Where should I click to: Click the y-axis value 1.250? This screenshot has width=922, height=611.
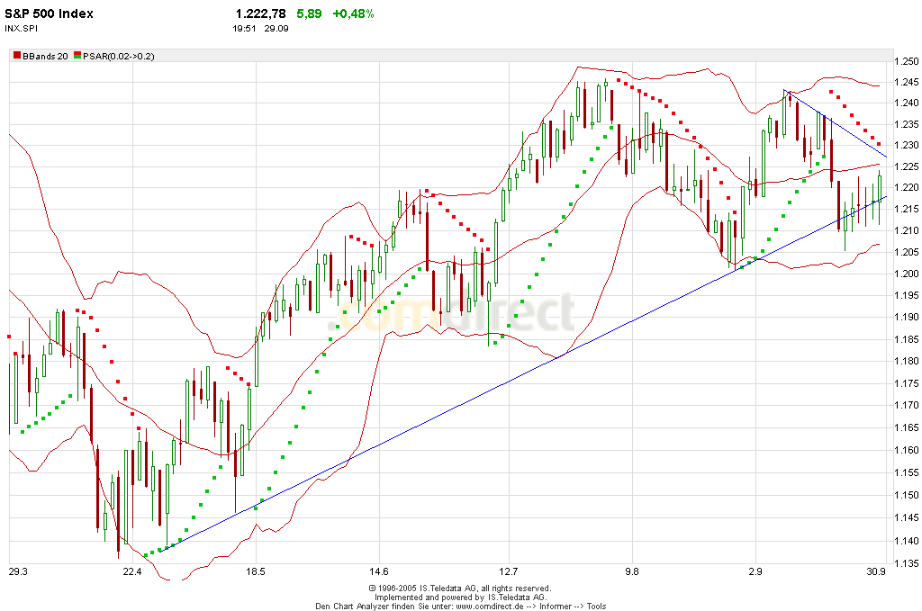pos(906,62)
